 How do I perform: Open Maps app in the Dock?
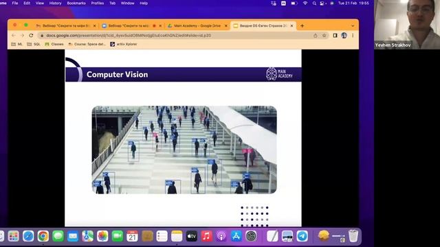tap(87, 236)
